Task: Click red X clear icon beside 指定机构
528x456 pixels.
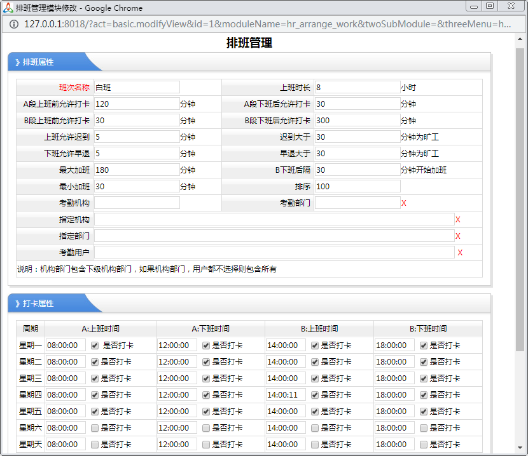Action: click(458, 220)
